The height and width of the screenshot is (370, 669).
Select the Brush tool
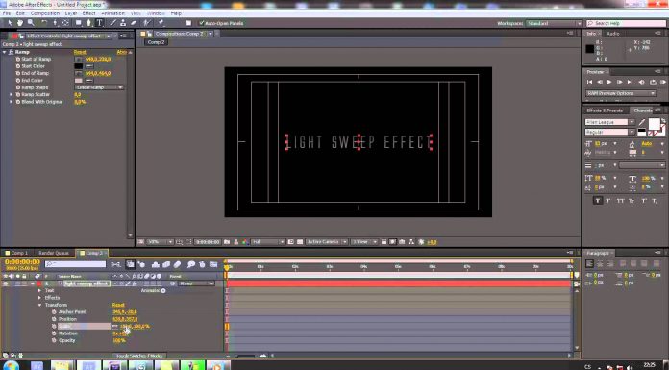[112, 23]
